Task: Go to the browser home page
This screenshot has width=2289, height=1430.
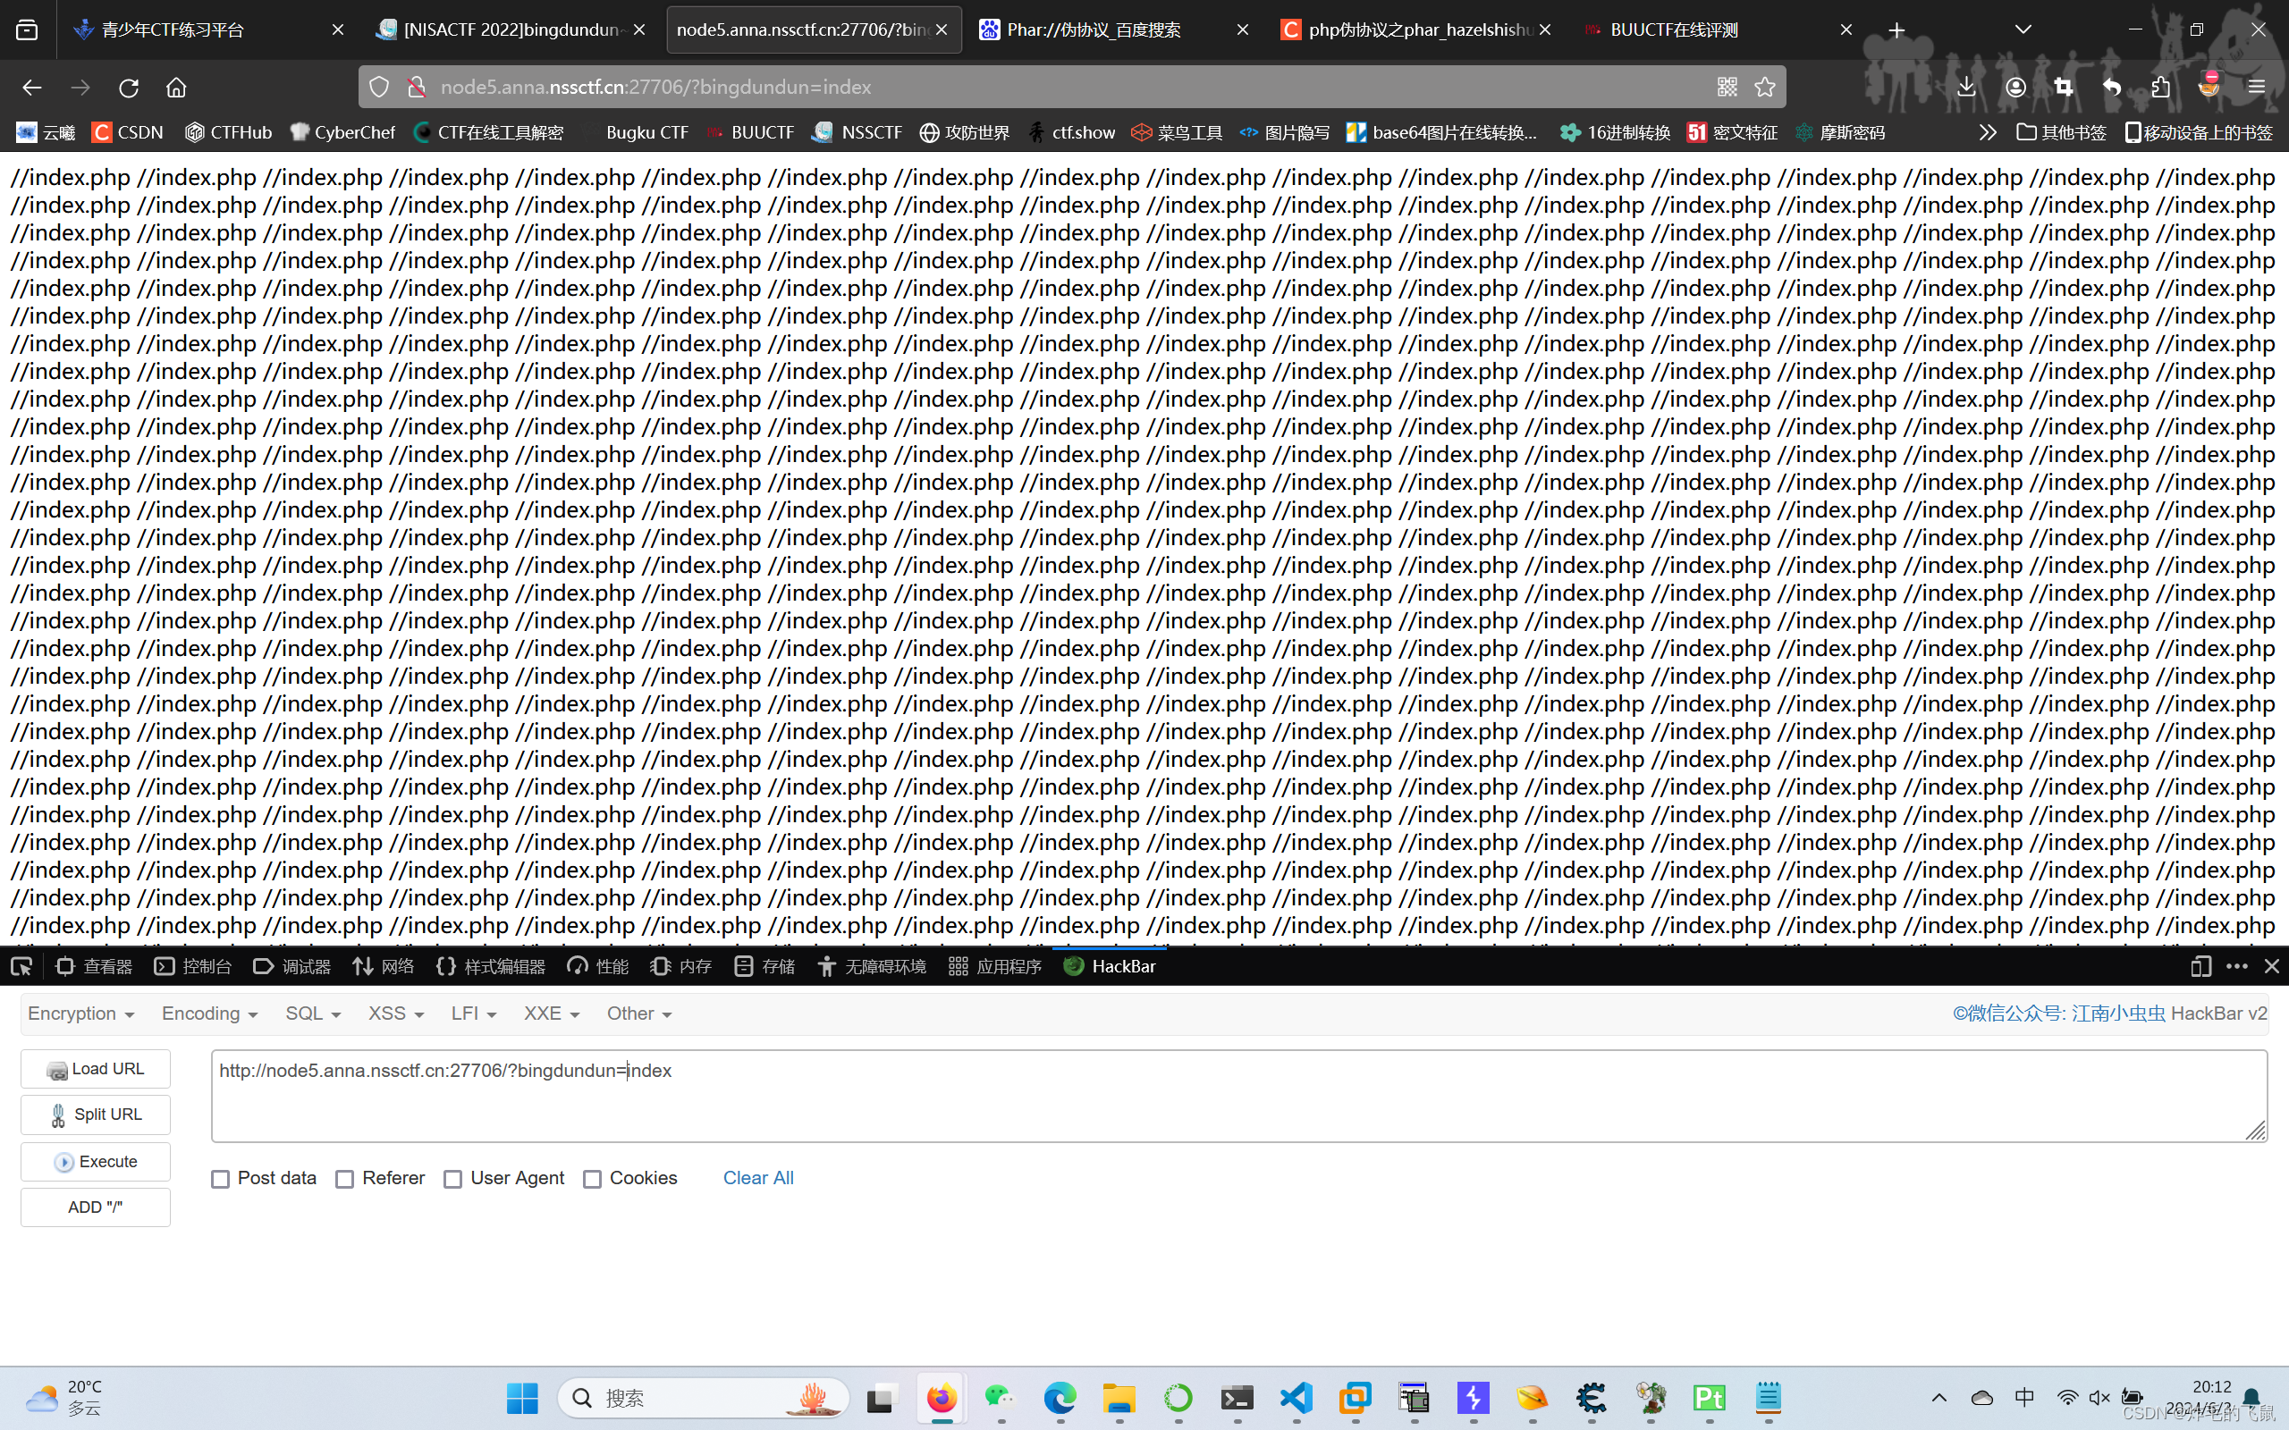Action: coord(176,87)
